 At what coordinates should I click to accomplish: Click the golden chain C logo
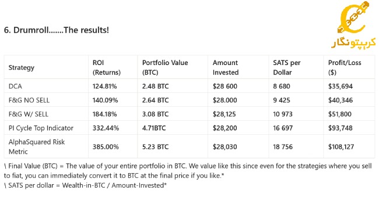coord(354,18)
